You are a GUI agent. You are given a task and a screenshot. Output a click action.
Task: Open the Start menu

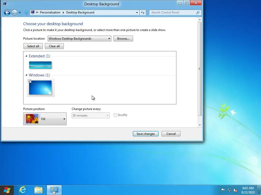click(x=7, y=190)
